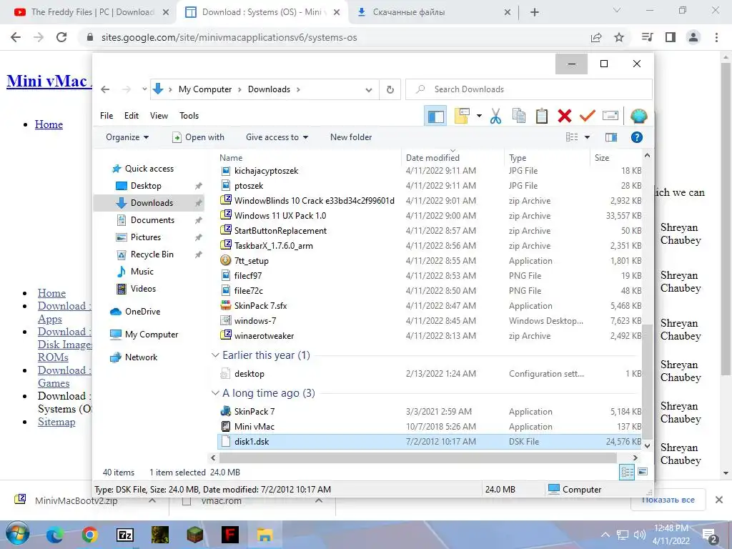This screenshot has width=732, height=549.
Task: Click the horizontal scrollbar in file list
Action: tap(417, 458)
